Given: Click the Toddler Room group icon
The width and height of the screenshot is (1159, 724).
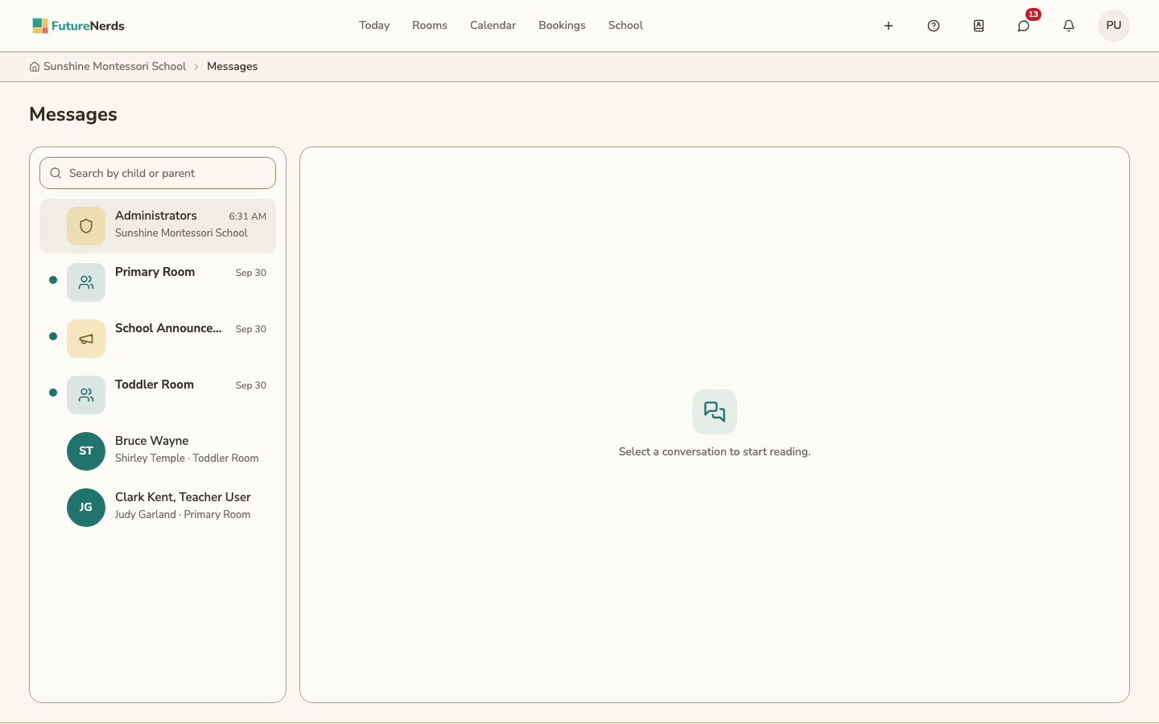Looking at the screenshot, I should (86, 395).
